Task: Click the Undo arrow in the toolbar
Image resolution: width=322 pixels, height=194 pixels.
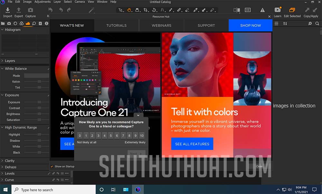Action: (x=61, y=10)
